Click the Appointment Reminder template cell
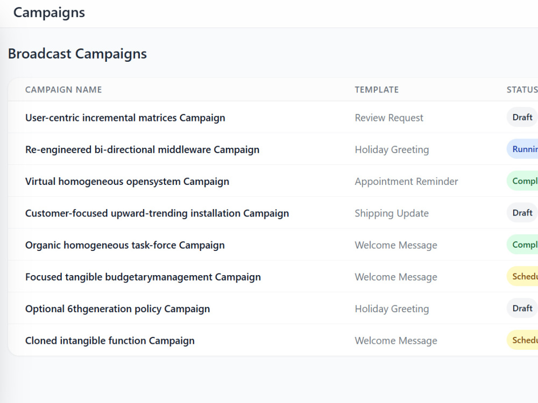 point(406,181)
